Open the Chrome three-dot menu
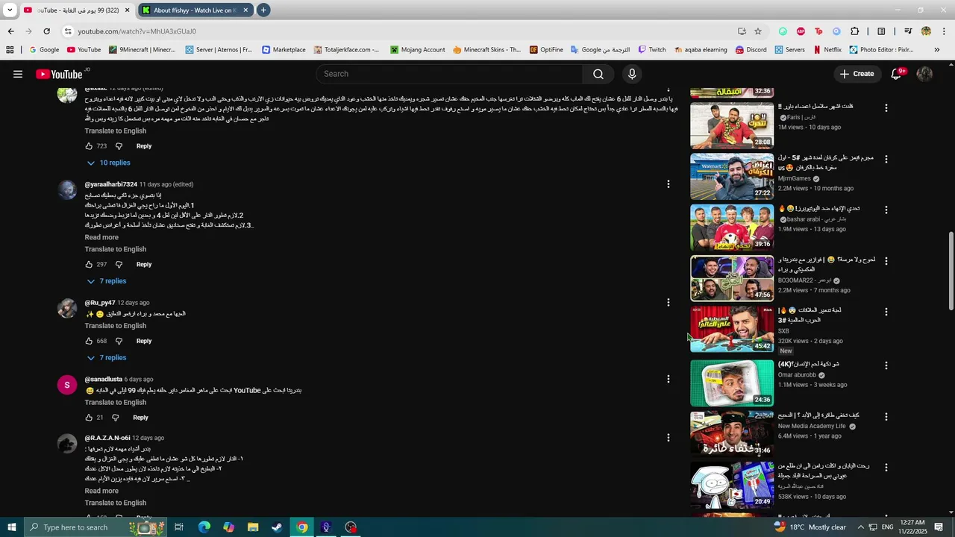The width and height of the screenshot is (955, 537). tap(944, 31)
